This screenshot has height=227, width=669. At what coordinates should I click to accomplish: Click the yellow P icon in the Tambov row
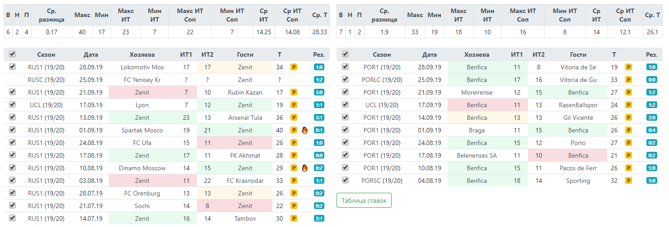[x=294, y=218]
